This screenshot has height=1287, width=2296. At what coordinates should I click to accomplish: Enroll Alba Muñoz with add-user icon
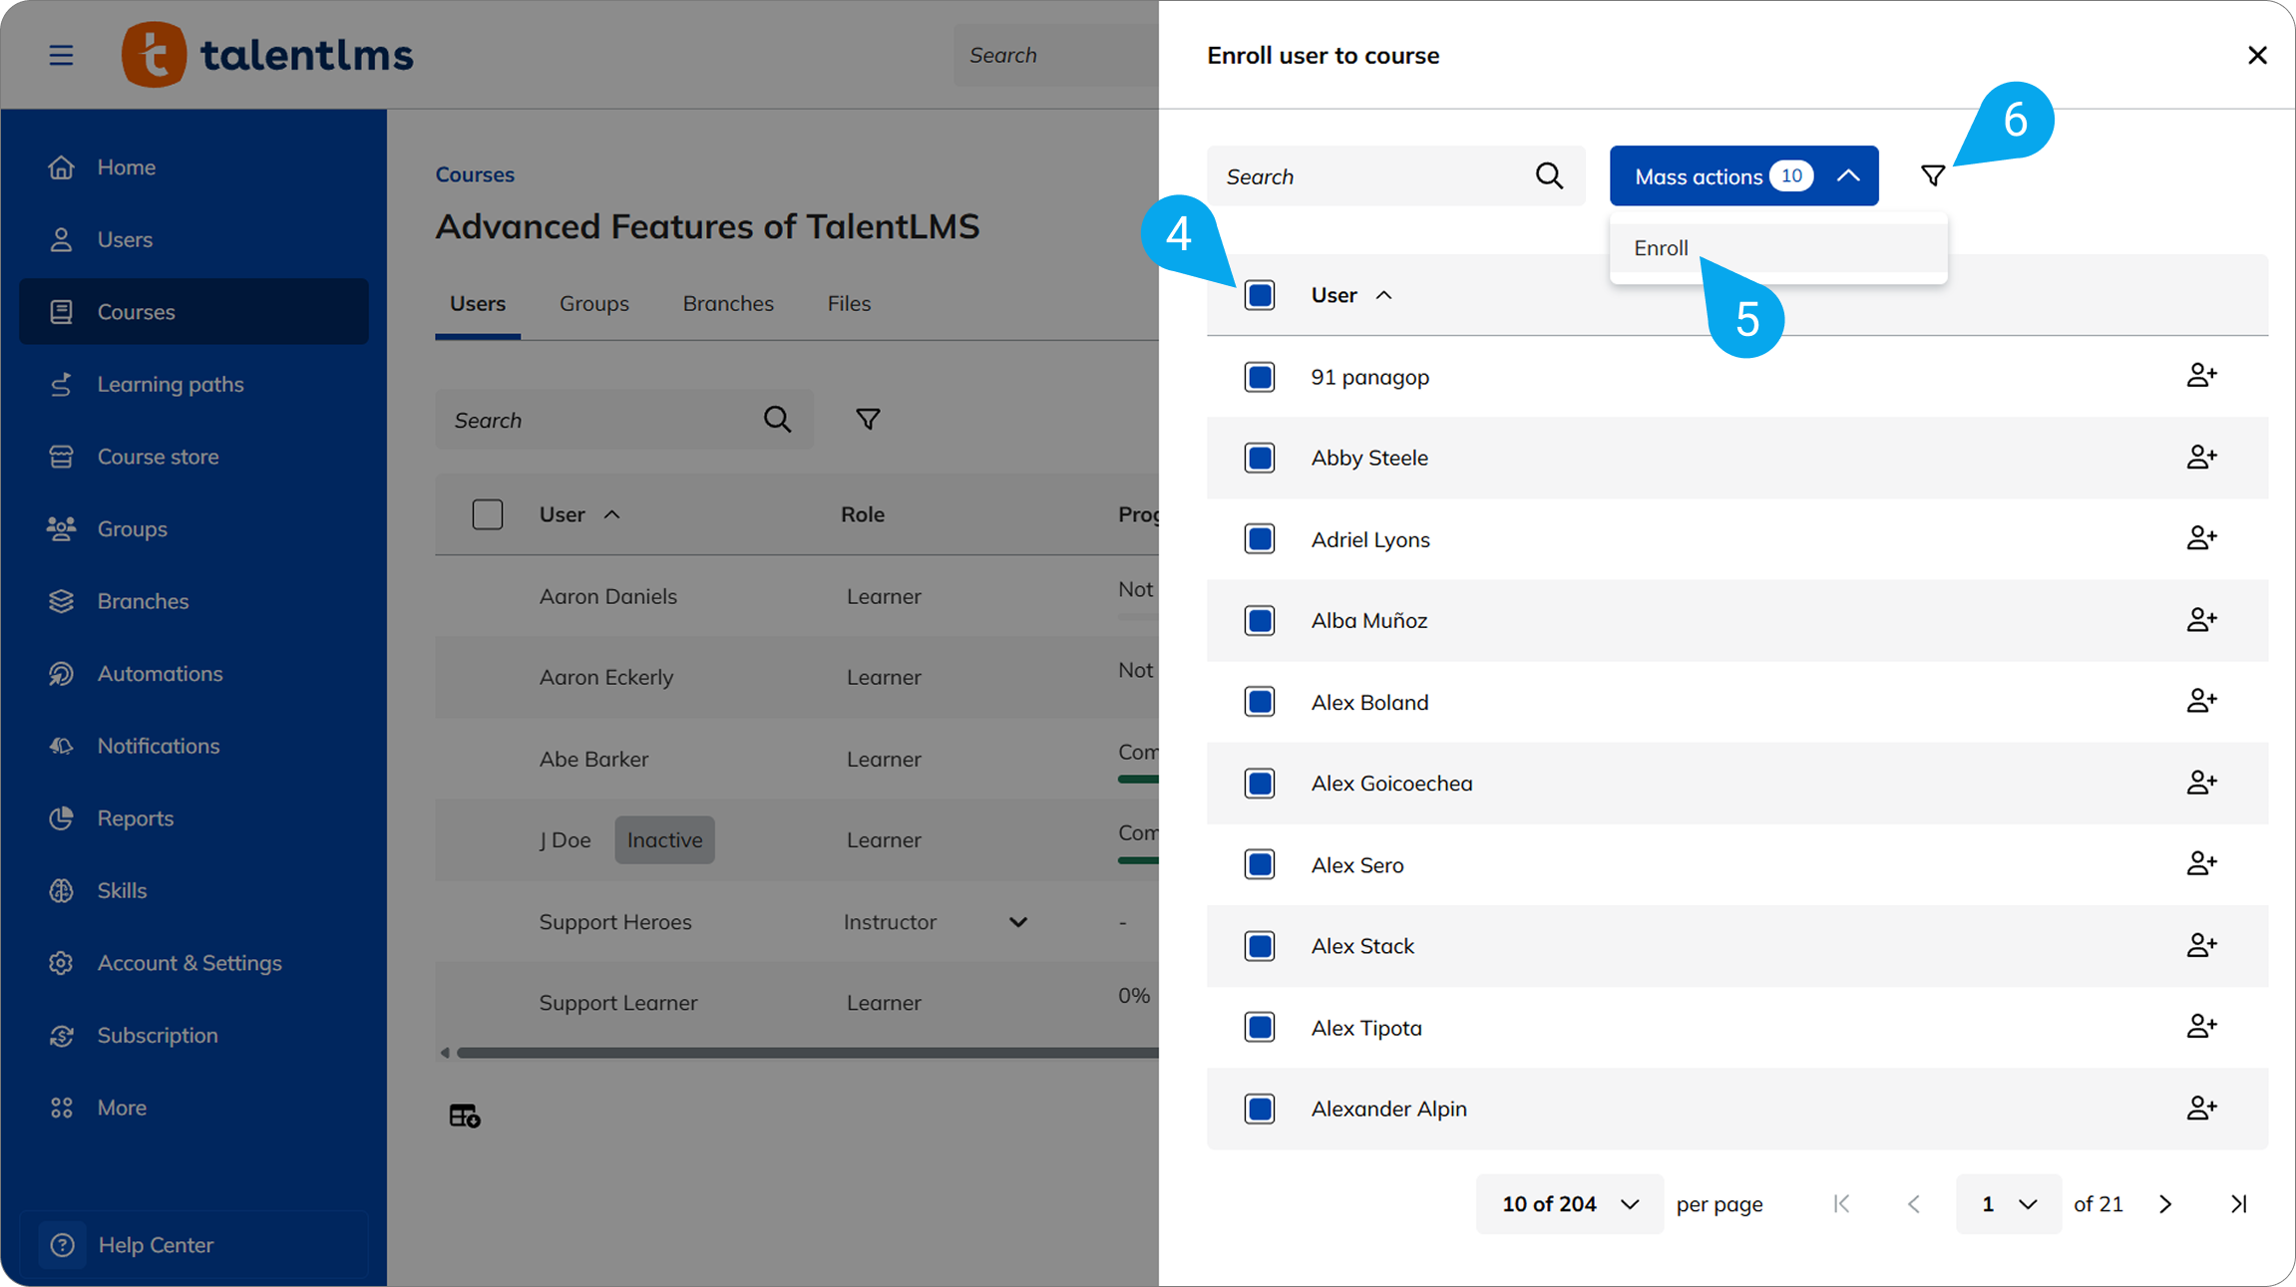click(x=2201, y=620)
